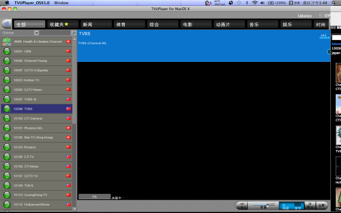Click the TVU icon beside 10002 Channel Young
Screen dimensions: 341x213
(x=7, y=61)
